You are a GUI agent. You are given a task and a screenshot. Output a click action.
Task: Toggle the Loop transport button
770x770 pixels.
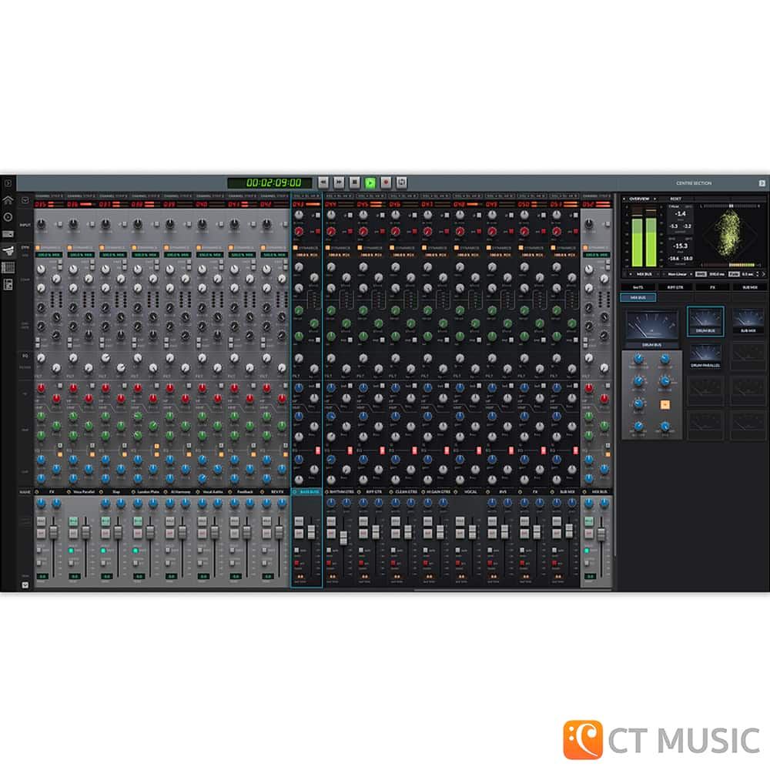pos(402,183)
